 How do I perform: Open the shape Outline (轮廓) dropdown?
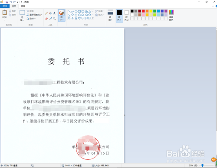click(x=100, y=11)
